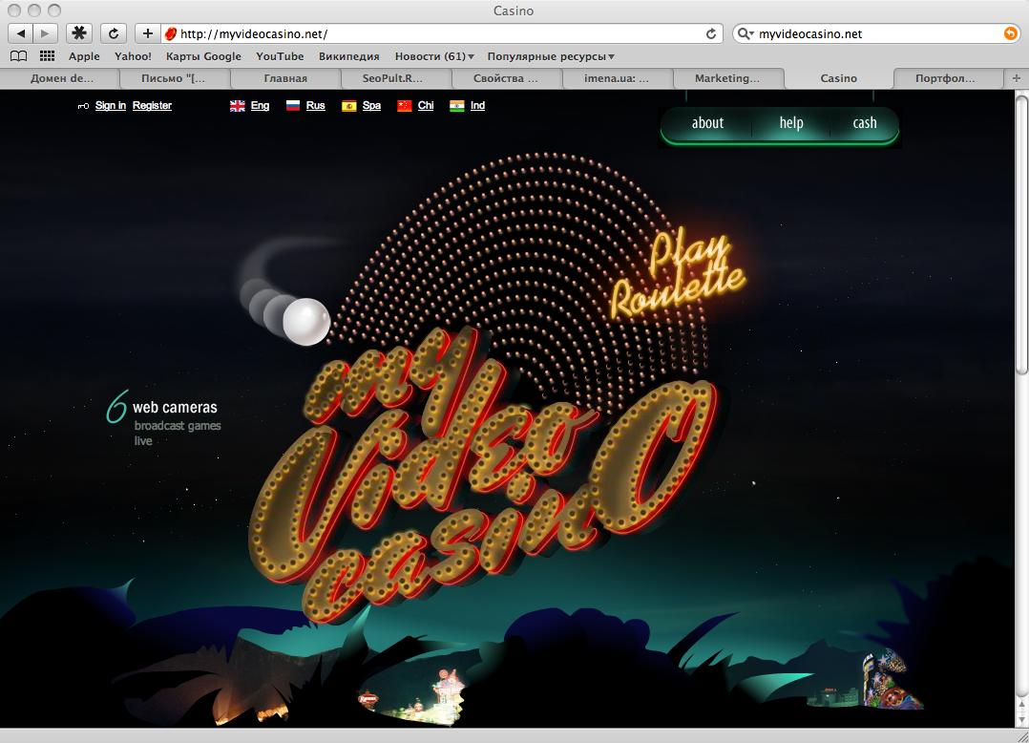Switch to the Свойства tab
Viewport: 1029px width, 743px height.
pos(505,78)
